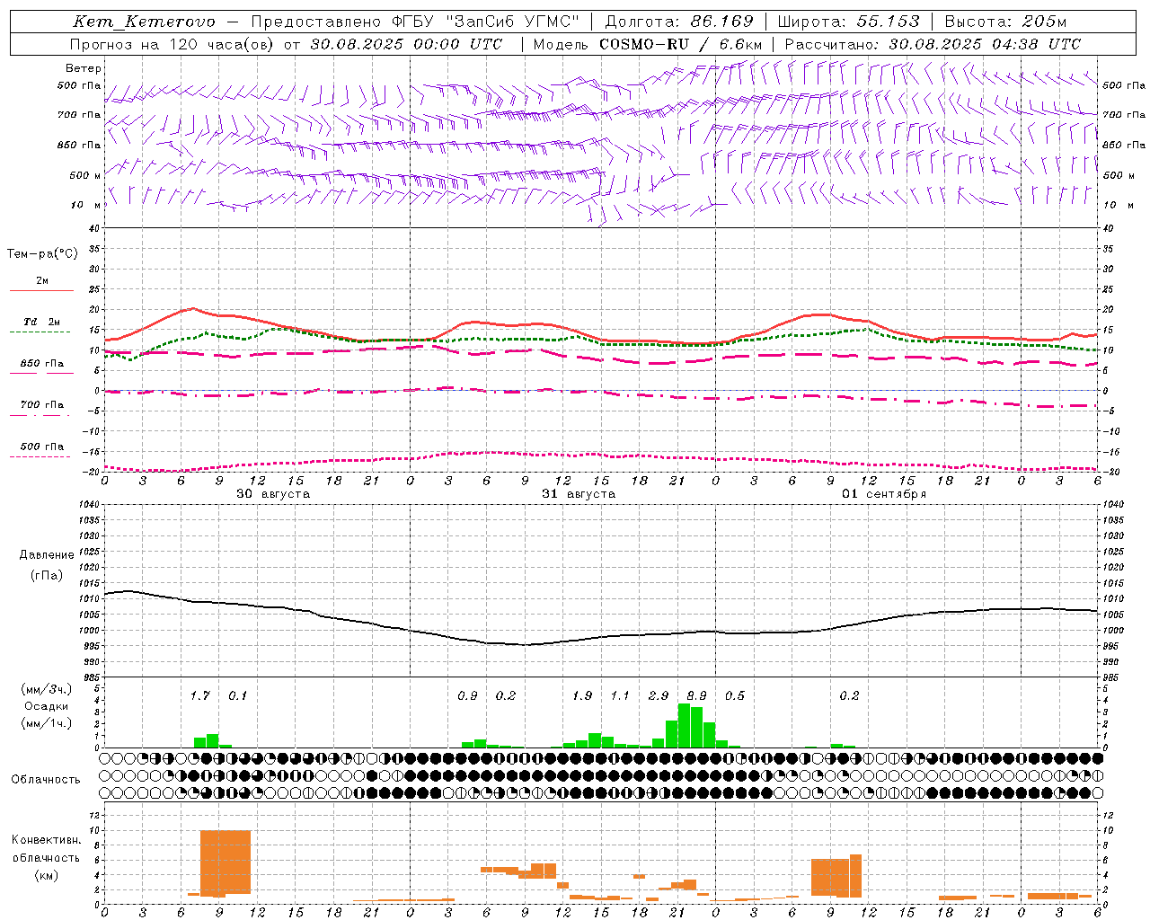Click the "Осадки" precipitation label
Viewport: 1150px width, 920px height.
point(47,706)
